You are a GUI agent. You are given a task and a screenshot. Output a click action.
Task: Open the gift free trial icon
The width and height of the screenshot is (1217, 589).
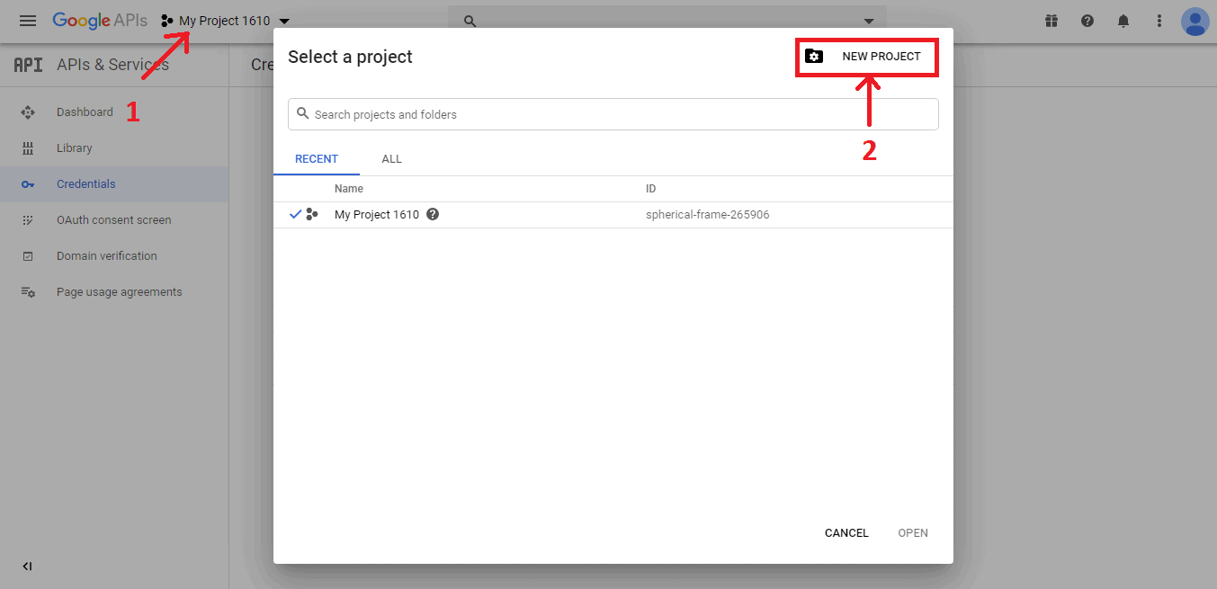(1051, 21)
